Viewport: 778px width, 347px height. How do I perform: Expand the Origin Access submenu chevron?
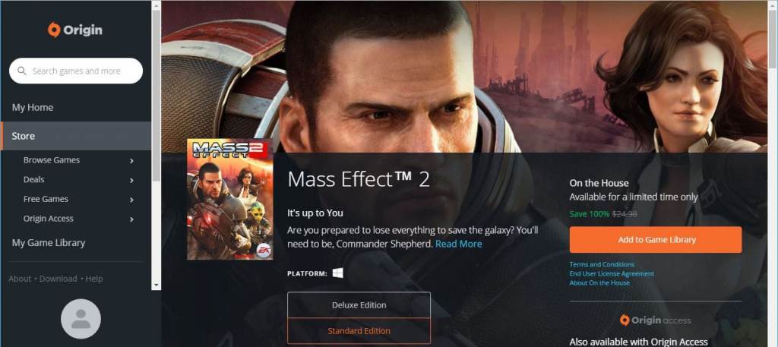click(131, 219)
